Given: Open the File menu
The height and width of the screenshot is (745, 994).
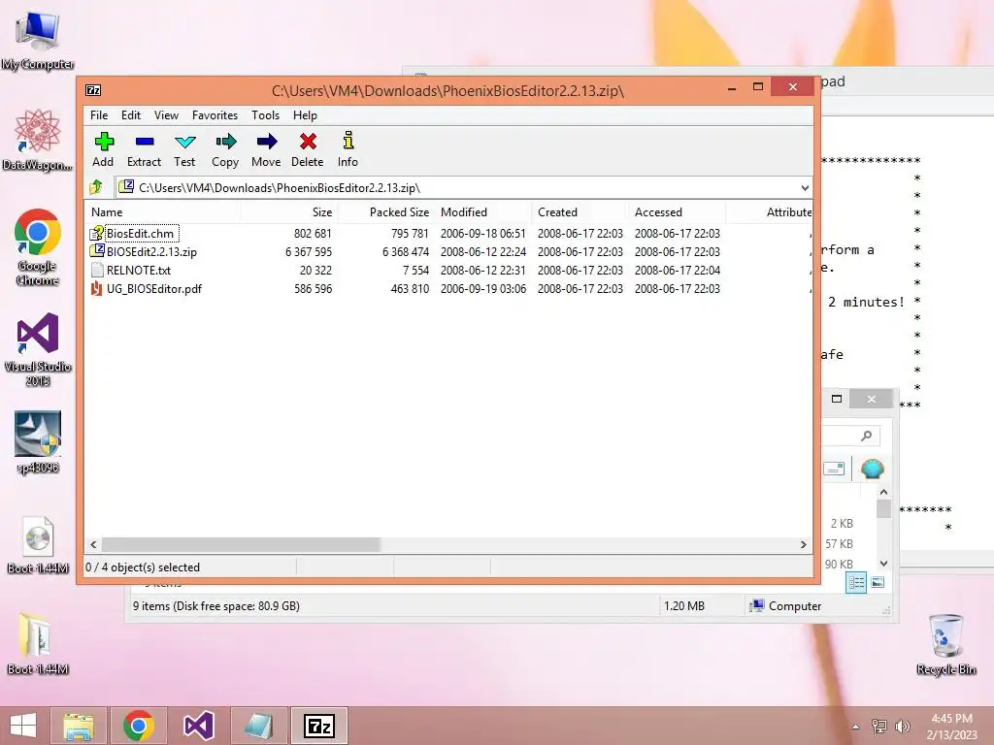Looking at the screenshot, I should coord(99,115).
